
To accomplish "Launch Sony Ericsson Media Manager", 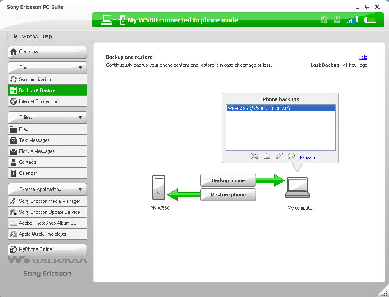I will click(47, 201).
